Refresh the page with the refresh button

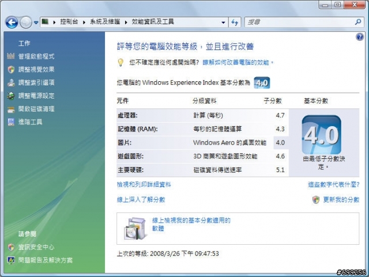pos(235,22)
